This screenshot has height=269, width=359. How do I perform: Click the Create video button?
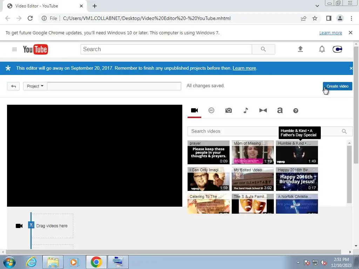click(338, 86)
